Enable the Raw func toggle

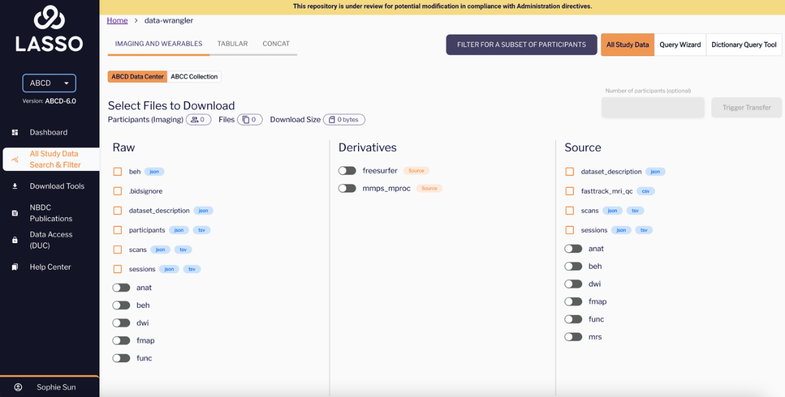pyautogui.click(x=121, y=358)
